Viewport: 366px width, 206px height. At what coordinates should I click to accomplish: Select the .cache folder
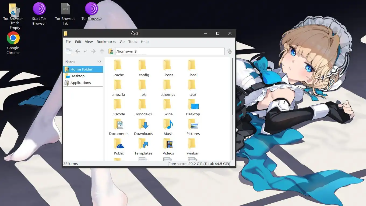click(119, 68)
